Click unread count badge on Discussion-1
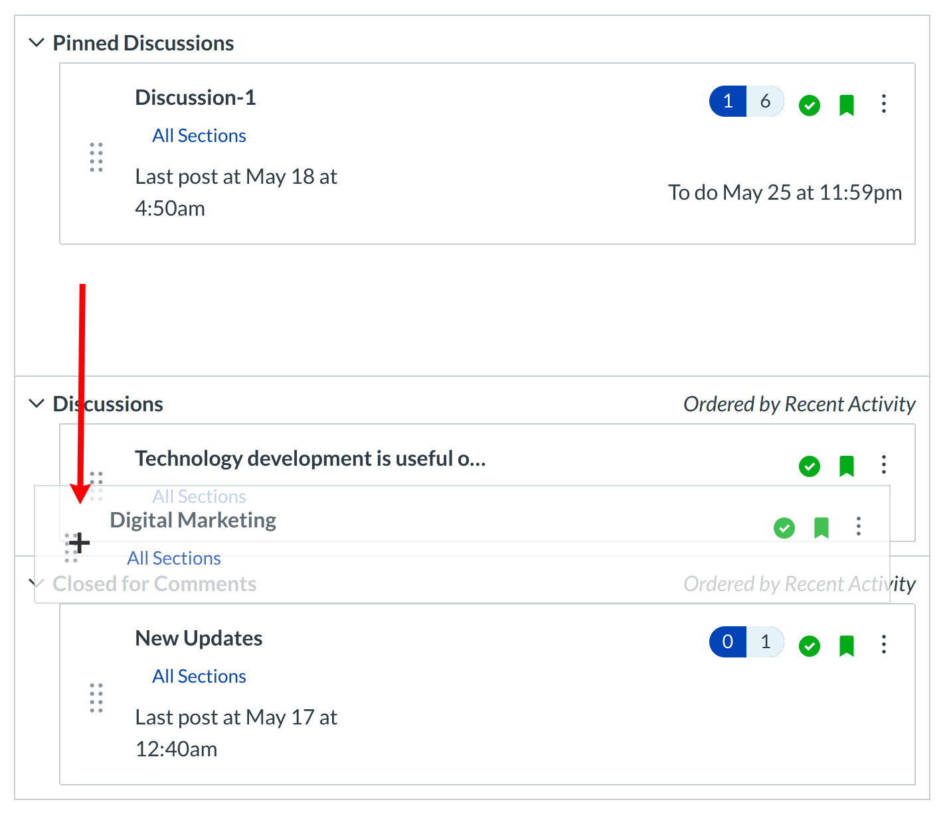Screen dimensions: 949x820 [x=728, y=102]
